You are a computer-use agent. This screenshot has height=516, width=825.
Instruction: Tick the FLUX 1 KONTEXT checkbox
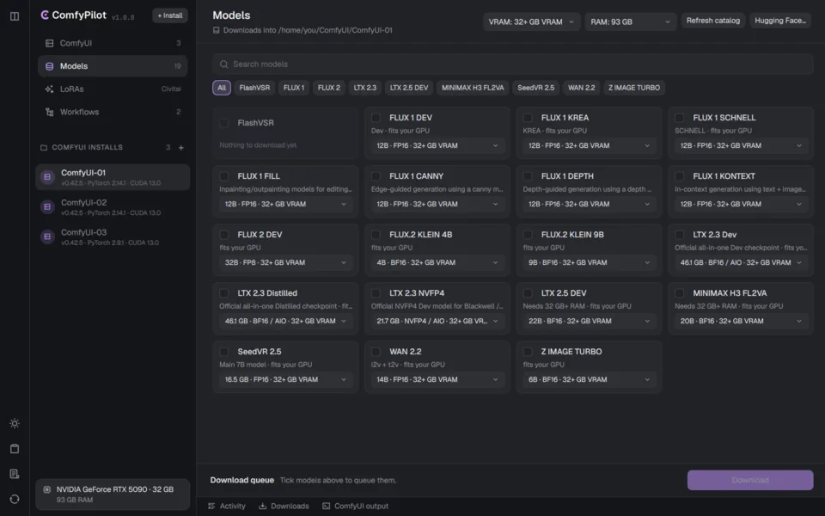pyautogui.click(x=680, y=175)
